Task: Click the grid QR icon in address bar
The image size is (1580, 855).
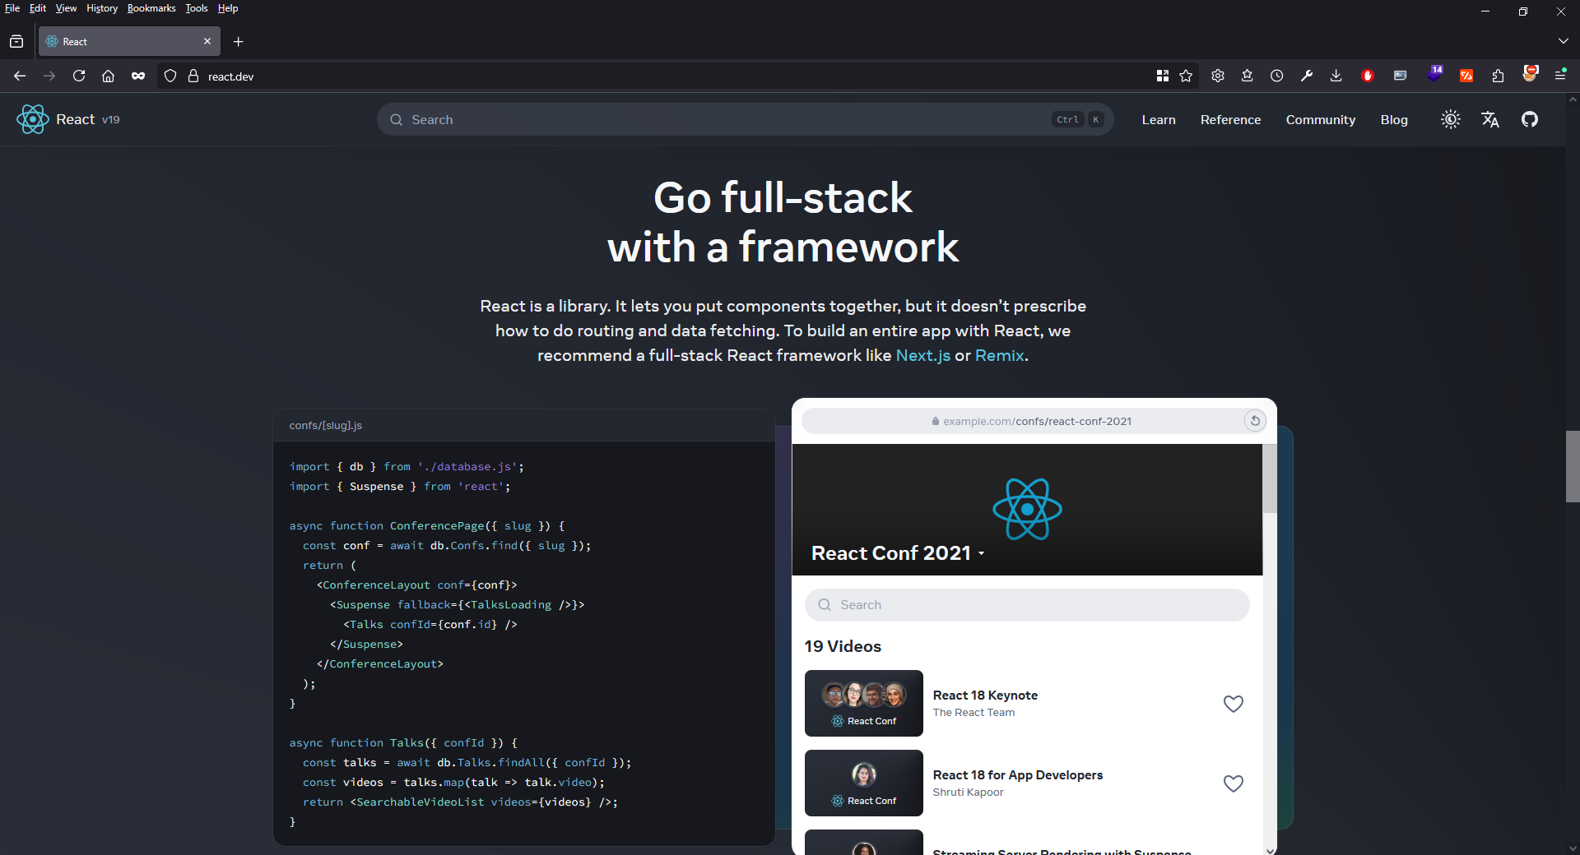Action: point(1163,76)
